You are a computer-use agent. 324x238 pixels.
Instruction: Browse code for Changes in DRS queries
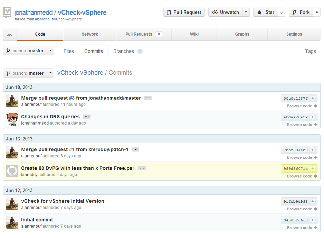pyautogui.click(x=302, y=125)
